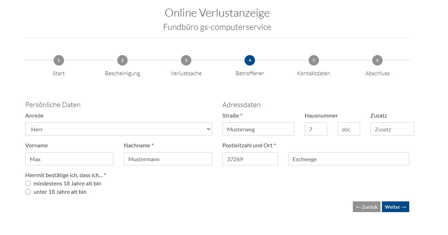The width and height of the screenshot is (448, 235).
Task: Focus the Nachname field with Mustermann
Action: click(168, 159)
